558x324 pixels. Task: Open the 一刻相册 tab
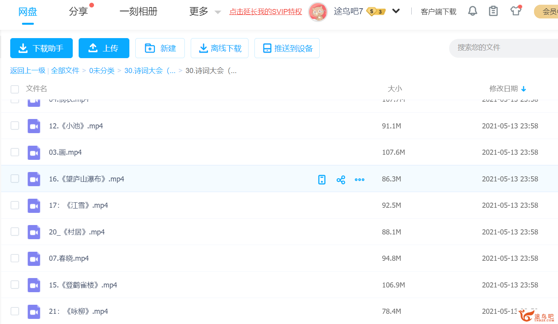(x=138, y=12)
